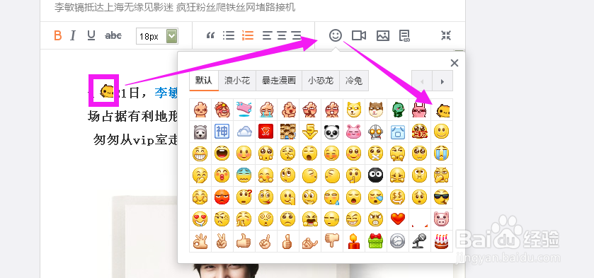Apply strikethrough using the abc icon

pos(113,35)
